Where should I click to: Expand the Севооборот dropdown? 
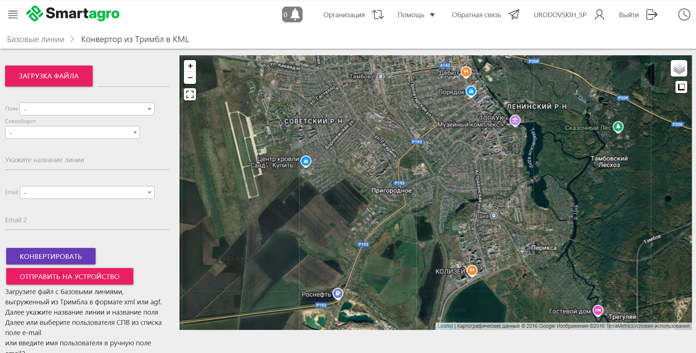pos(73,133)
